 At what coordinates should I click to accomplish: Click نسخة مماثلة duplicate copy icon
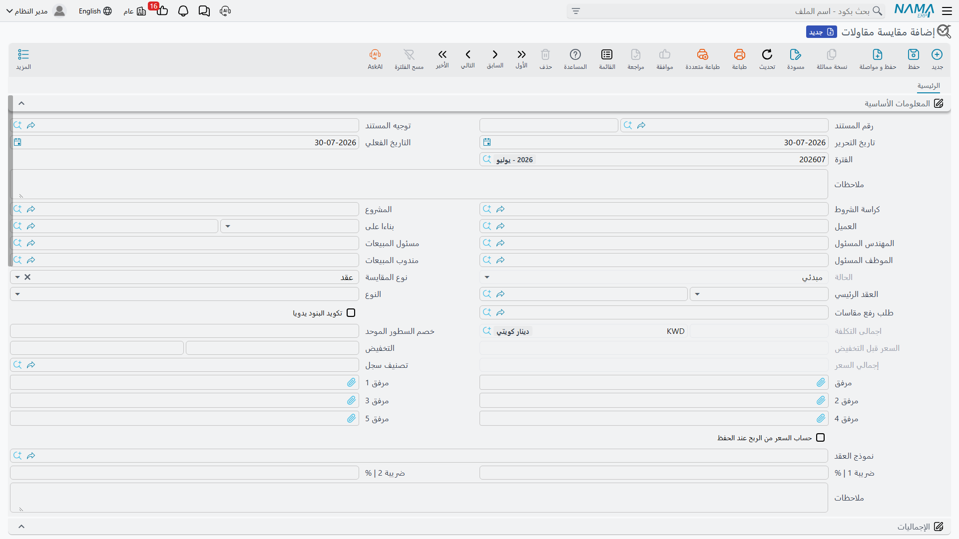[x=832, y=59]
